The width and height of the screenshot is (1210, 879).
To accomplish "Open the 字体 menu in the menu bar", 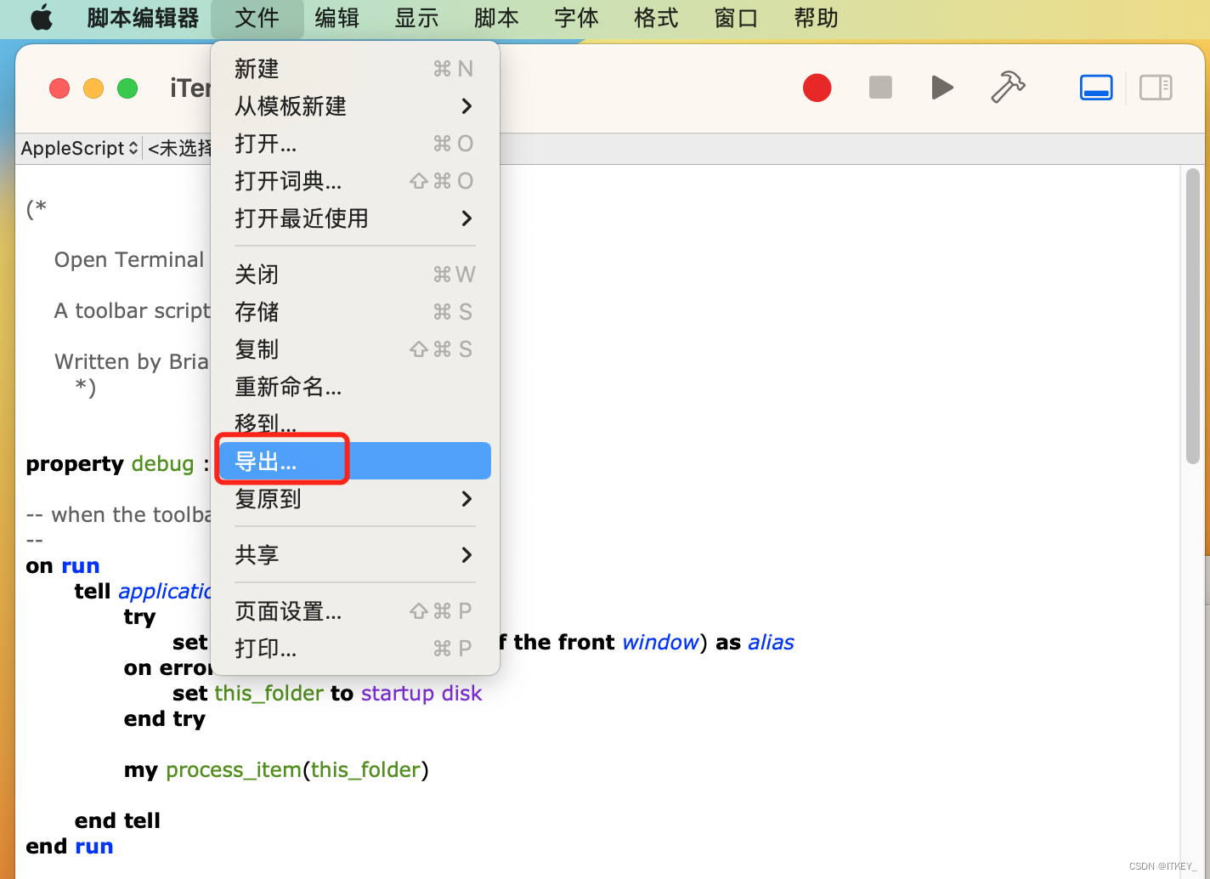I will [577, 18].
